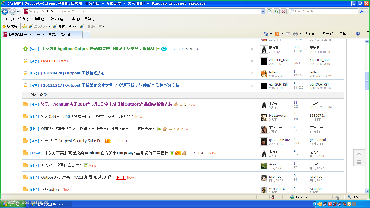This screenshot has height=208, width=370.
Task: Click the refresh icon beside 版块主题
Action: point(45,95)
